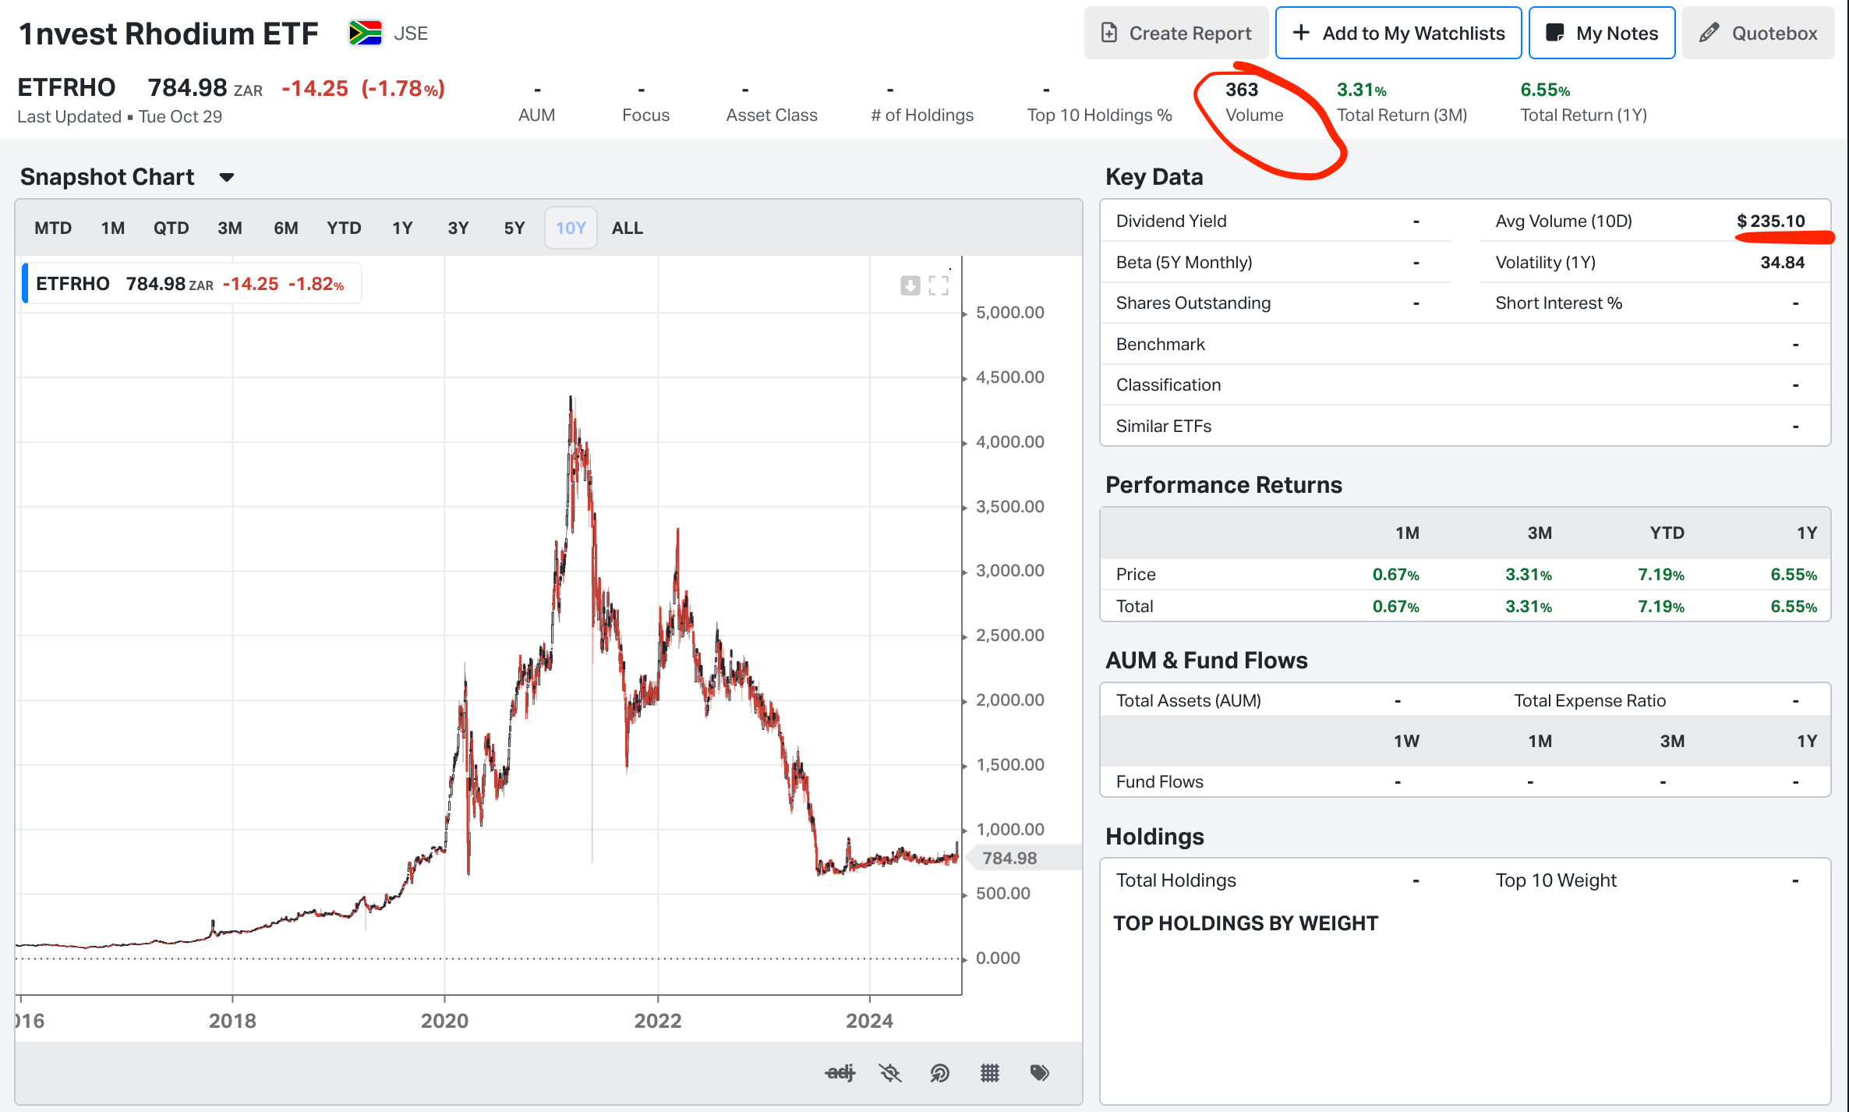Screen dimensions: 1849x1112
Task: Open the My Notes button
Action: (1602, 33)
